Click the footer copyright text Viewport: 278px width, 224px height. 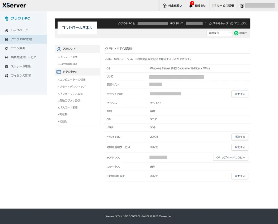(139, 216)
